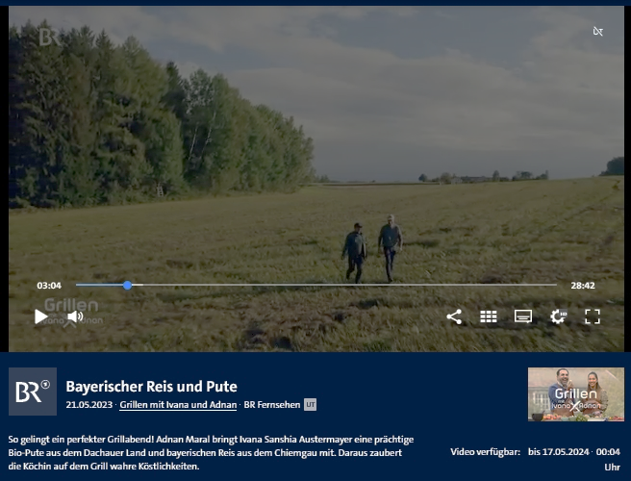Click the BR logo beside the title

click(x=33, y=392)
